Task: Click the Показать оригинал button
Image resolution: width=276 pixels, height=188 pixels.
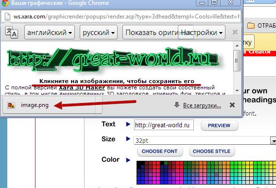Action: pos(151,32)
